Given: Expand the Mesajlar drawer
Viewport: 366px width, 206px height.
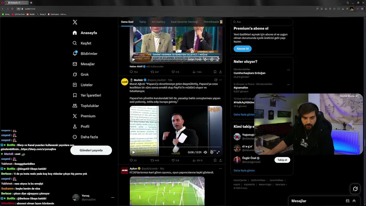Looking at the screenshot, I should 354,201.
